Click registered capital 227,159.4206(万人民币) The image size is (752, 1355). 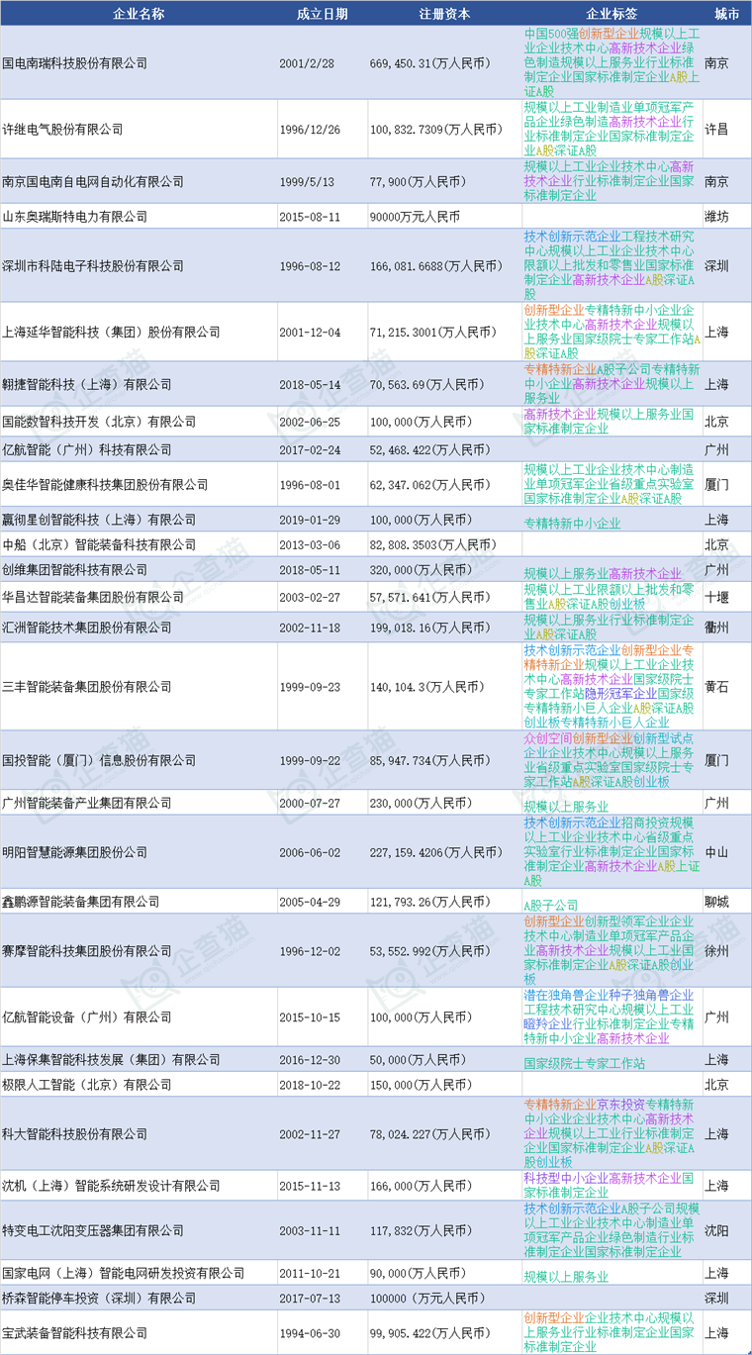click(440, 851)
